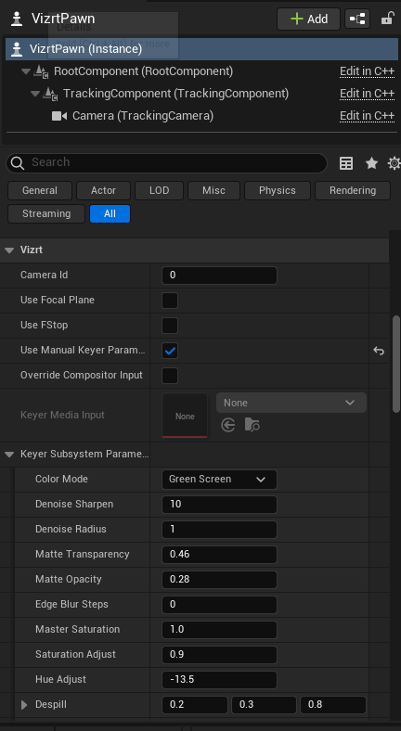Click the RootComponent scene icon
This screenshot has width=401, height=731.
click(41, 71)
